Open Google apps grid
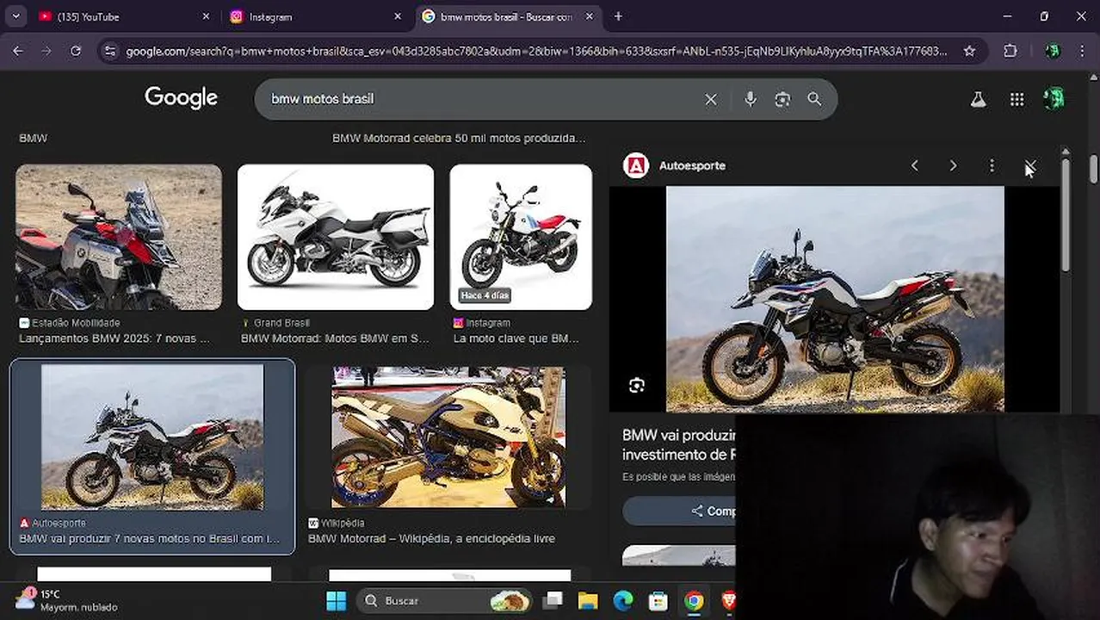The image size is (1100, 620). 1017,99
